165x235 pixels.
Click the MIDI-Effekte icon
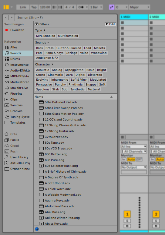click(x=7, y=76)
